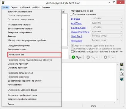Open 'Просмотр списка подозрительных объектов'
The width and height of the screenshot is (126, 109).
[x=34, y=60]
